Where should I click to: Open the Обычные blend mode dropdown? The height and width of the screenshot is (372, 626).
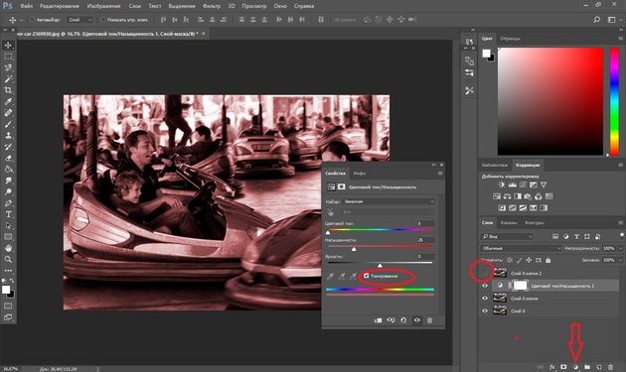[x=521, y=248]
